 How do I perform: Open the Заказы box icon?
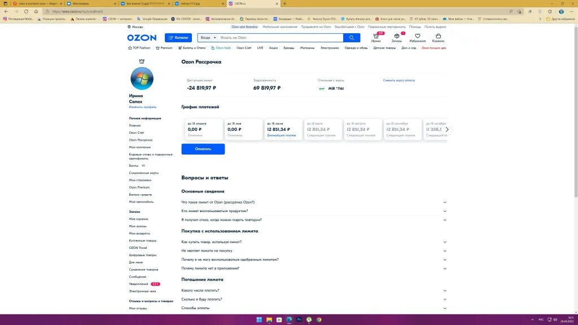point(397,37)
